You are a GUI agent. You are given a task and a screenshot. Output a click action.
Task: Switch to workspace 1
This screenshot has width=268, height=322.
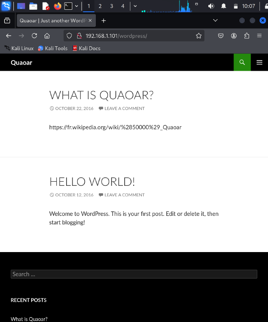89,6
